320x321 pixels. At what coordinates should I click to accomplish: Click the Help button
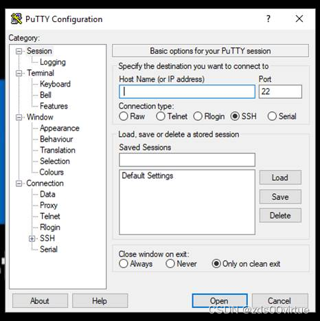100,301
